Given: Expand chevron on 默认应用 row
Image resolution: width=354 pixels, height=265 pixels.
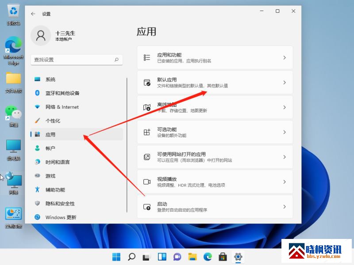Looking at the screenshot, I should point(285,83).
